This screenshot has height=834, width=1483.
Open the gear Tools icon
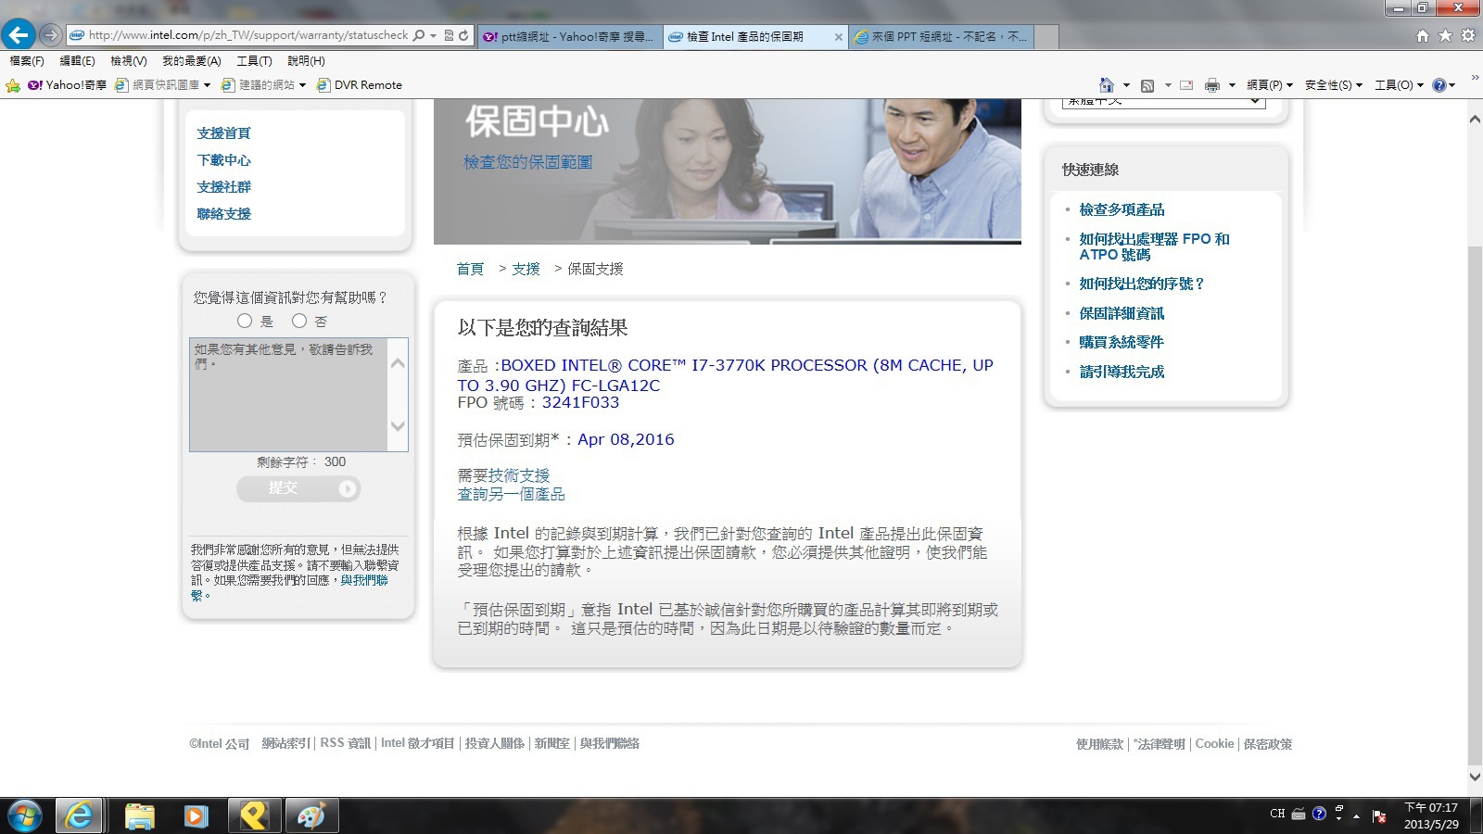point(1467,36)
